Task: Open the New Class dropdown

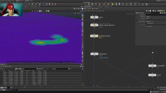Action: pos(149,18)
